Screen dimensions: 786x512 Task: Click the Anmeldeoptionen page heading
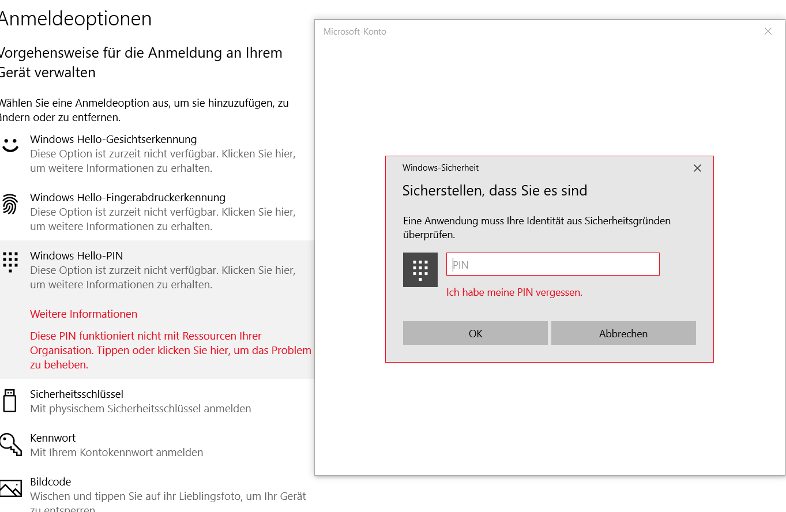(76, 19)
